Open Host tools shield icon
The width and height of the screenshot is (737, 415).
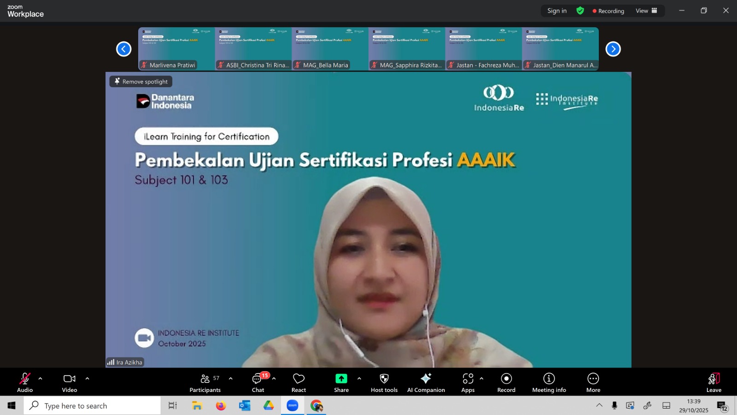pyautogui.click(x=384, y=382)
